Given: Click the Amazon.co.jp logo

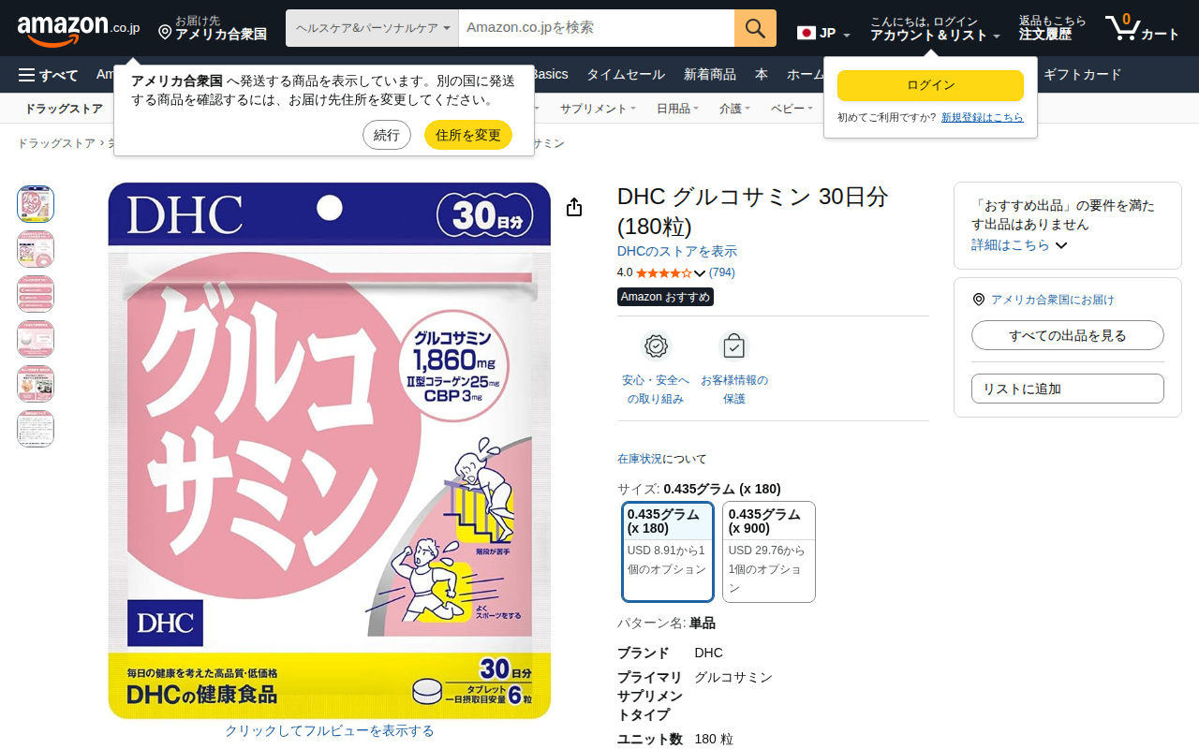Looking at the screenshot, I should pyautogui.click(x=78, y=29).
